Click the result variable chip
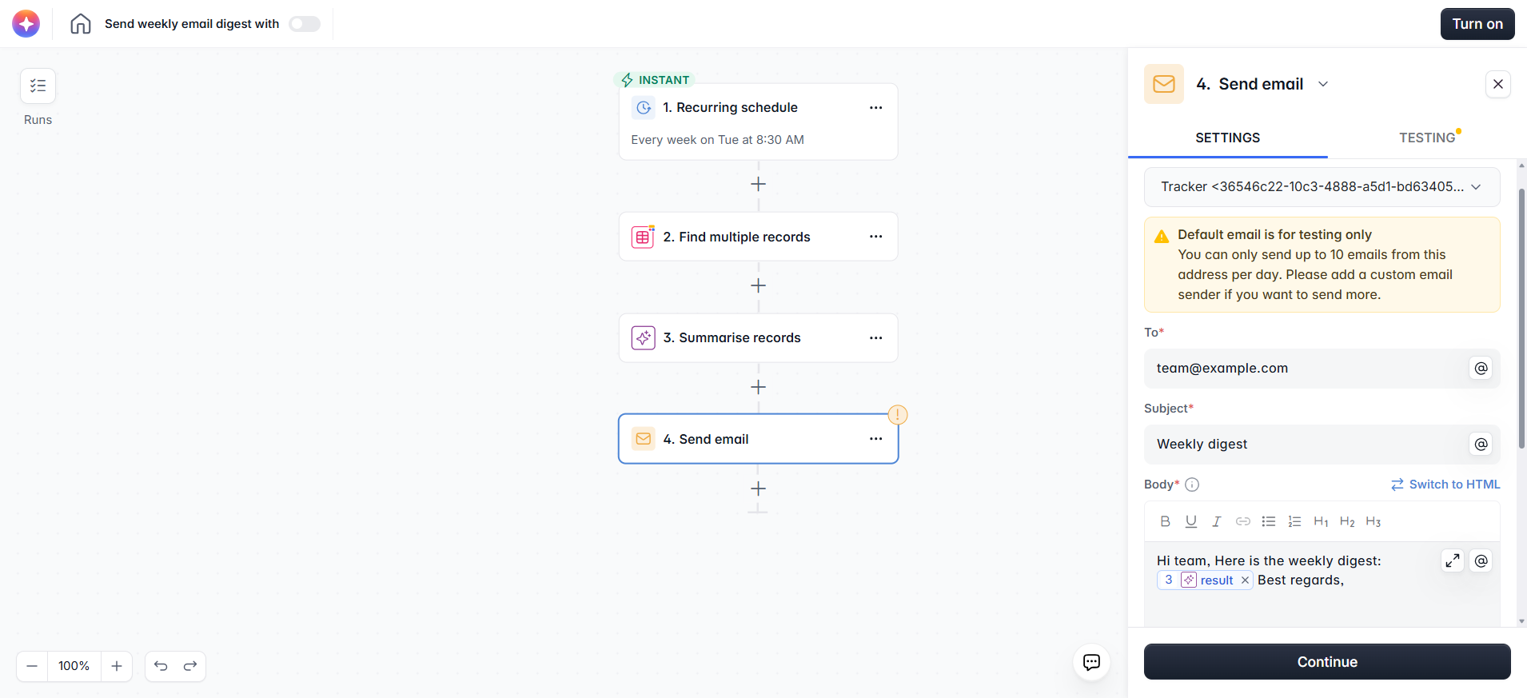This screenshot has width=1527, height=698. 1205,580
